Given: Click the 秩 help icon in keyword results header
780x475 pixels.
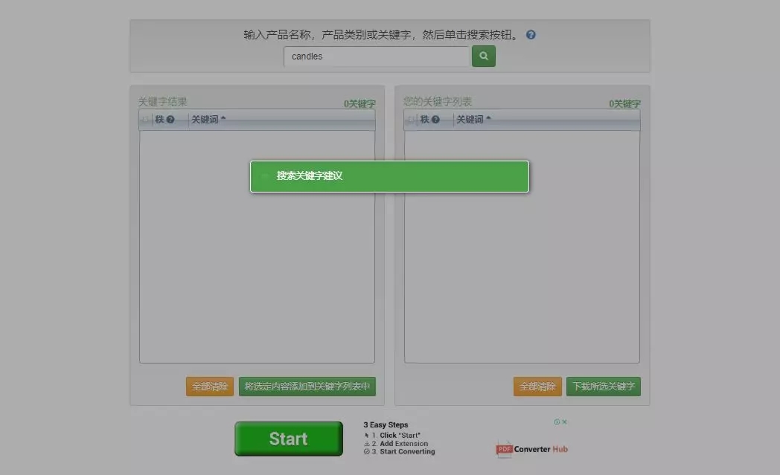Looking at the screenshot, I should 172,119.
